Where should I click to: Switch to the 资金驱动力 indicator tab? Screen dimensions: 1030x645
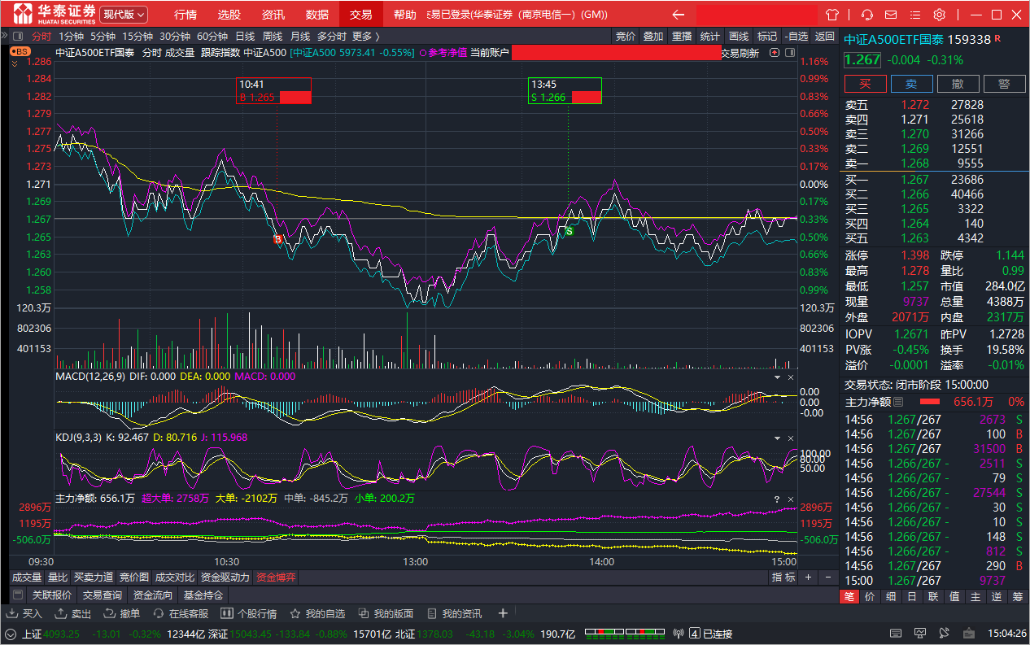[225, 577]
